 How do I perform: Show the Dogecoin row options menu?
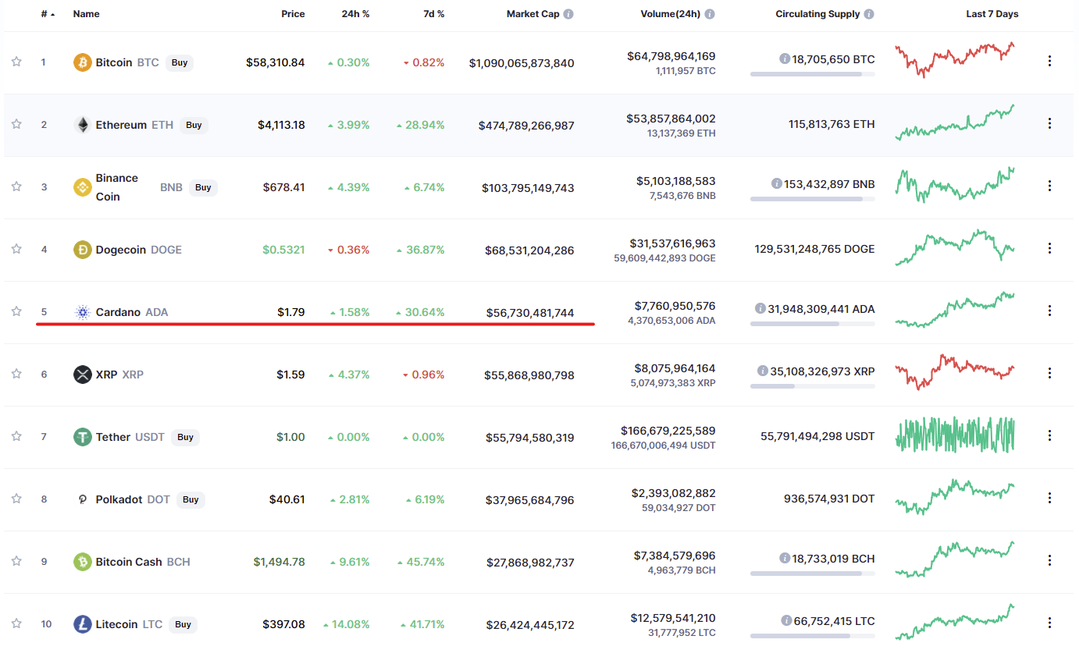point(1050,248)
